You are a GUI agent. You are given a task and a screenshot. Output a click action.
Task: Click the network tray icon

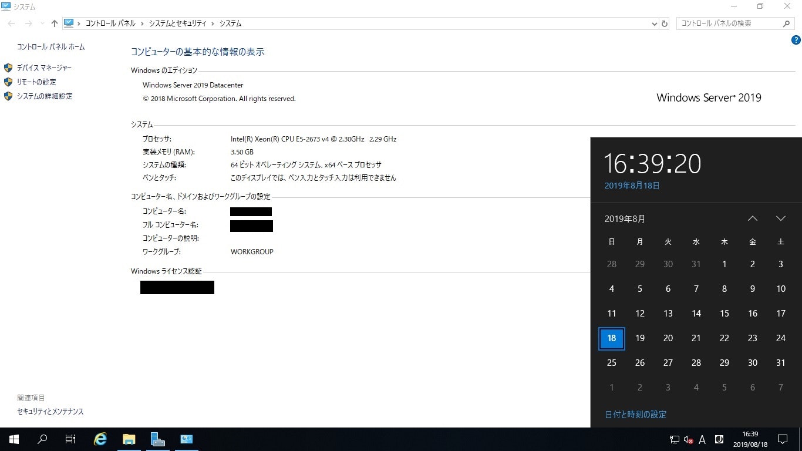click(x=674, y=439)
